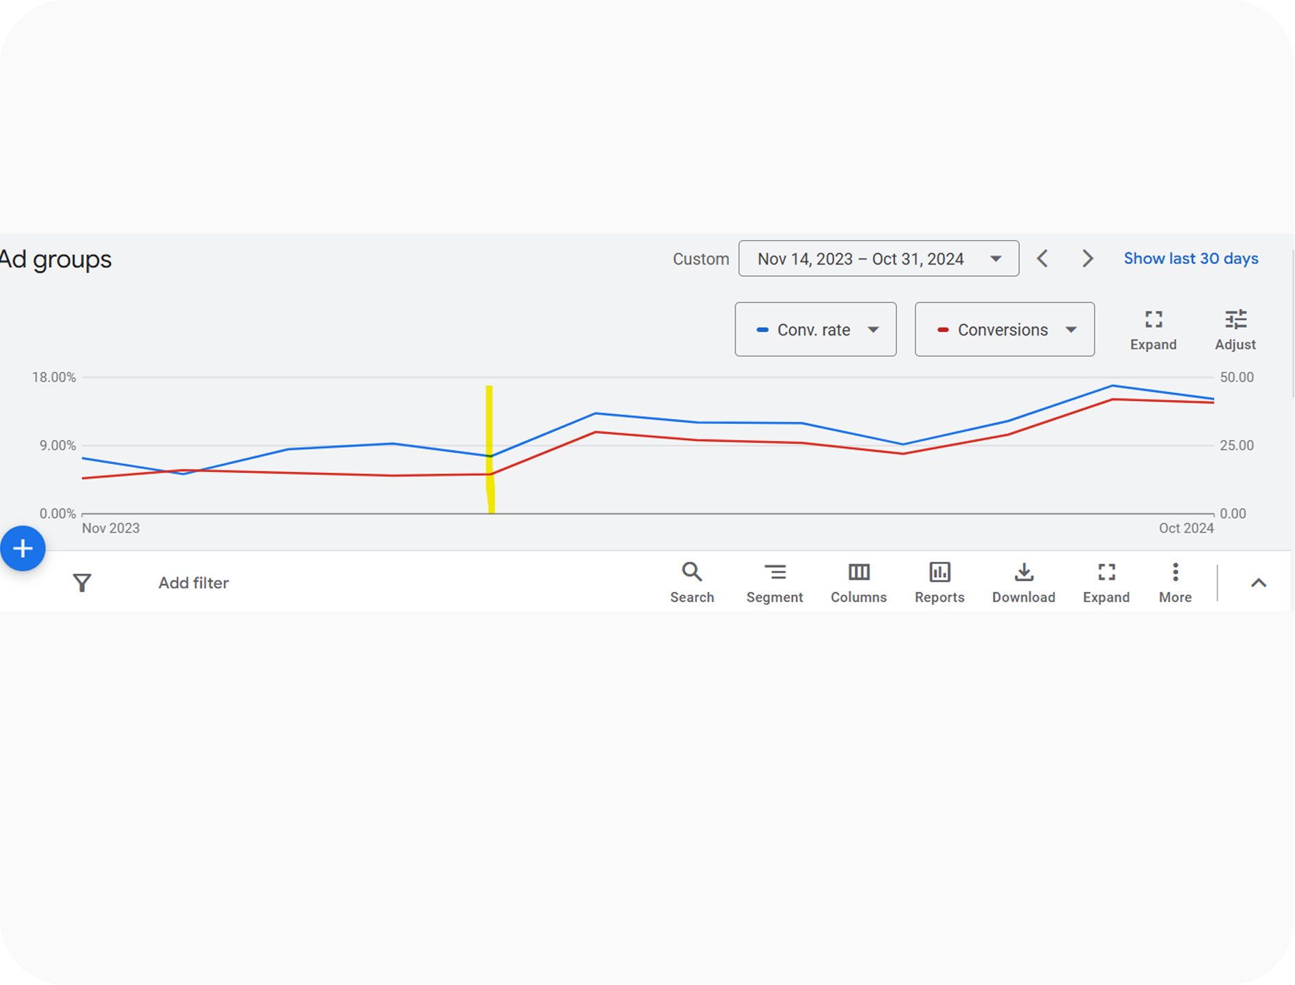Go to the next date period
This screenshot has width=1295, height=985.
tap(1088, 258)
